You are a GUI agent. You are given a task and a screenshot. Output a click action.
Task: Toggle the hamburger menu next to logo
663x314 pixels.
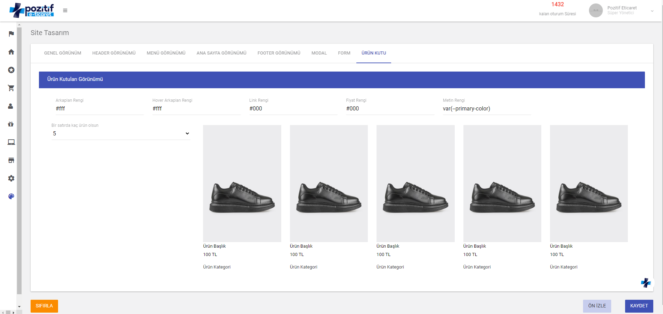(65, 10)
